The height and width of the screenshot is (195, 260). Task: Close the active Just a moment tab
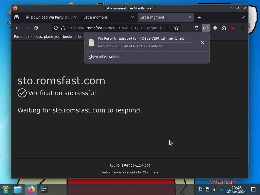190,17
